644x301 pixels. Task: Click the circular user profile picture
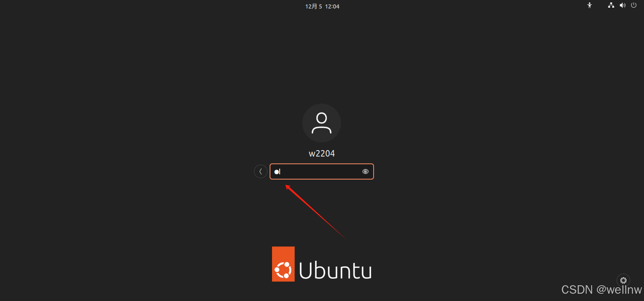click(321, 123)
